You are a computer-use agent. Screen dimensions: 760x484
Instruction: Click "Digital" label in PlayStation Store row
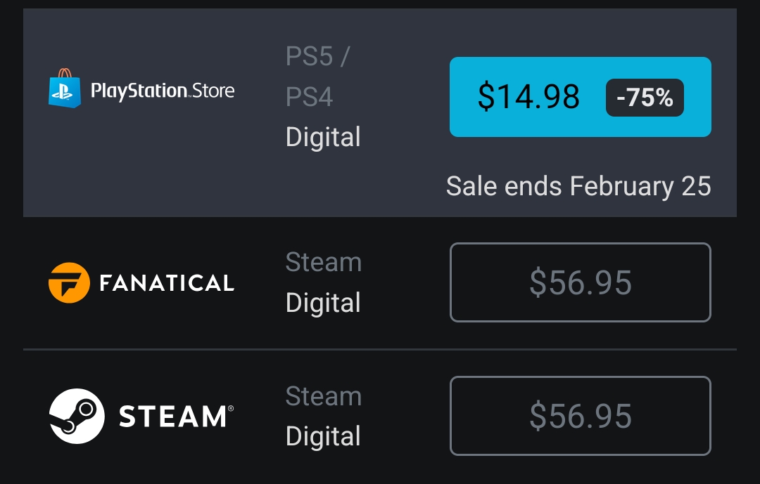pos(323,137)
